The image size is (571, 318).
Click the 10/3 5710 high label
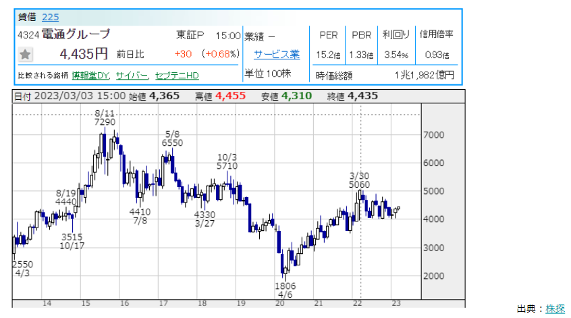click(x=227, y=161)
